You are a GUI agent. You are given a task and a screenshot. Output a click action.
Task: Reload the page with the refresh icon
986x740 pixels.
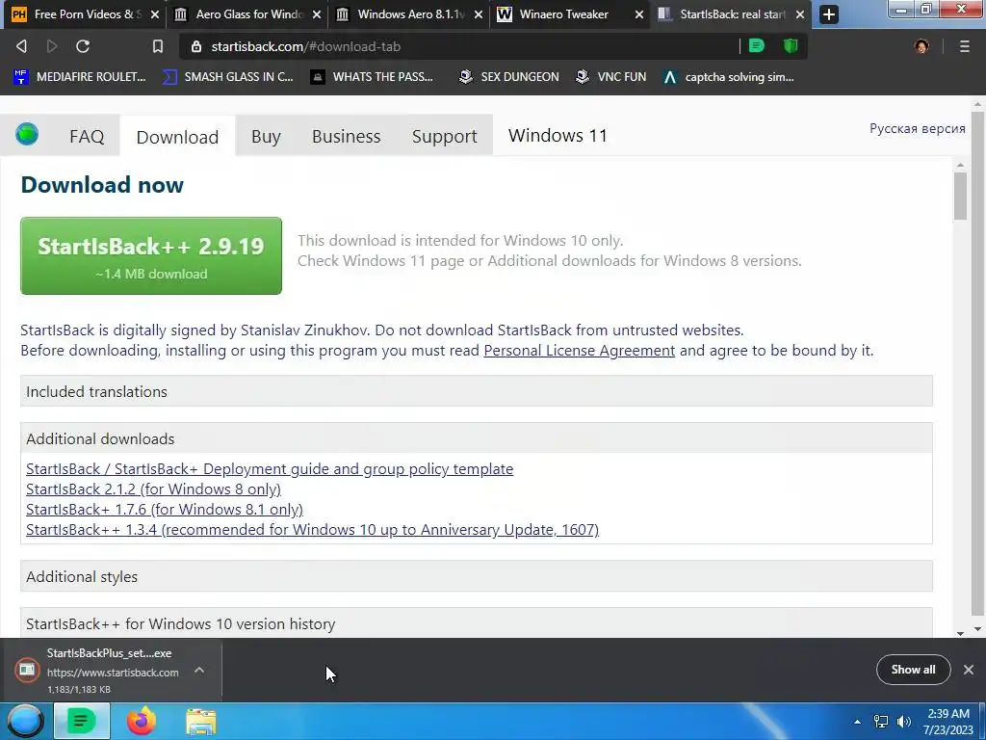pyautogui.click(x=83, y=46)
